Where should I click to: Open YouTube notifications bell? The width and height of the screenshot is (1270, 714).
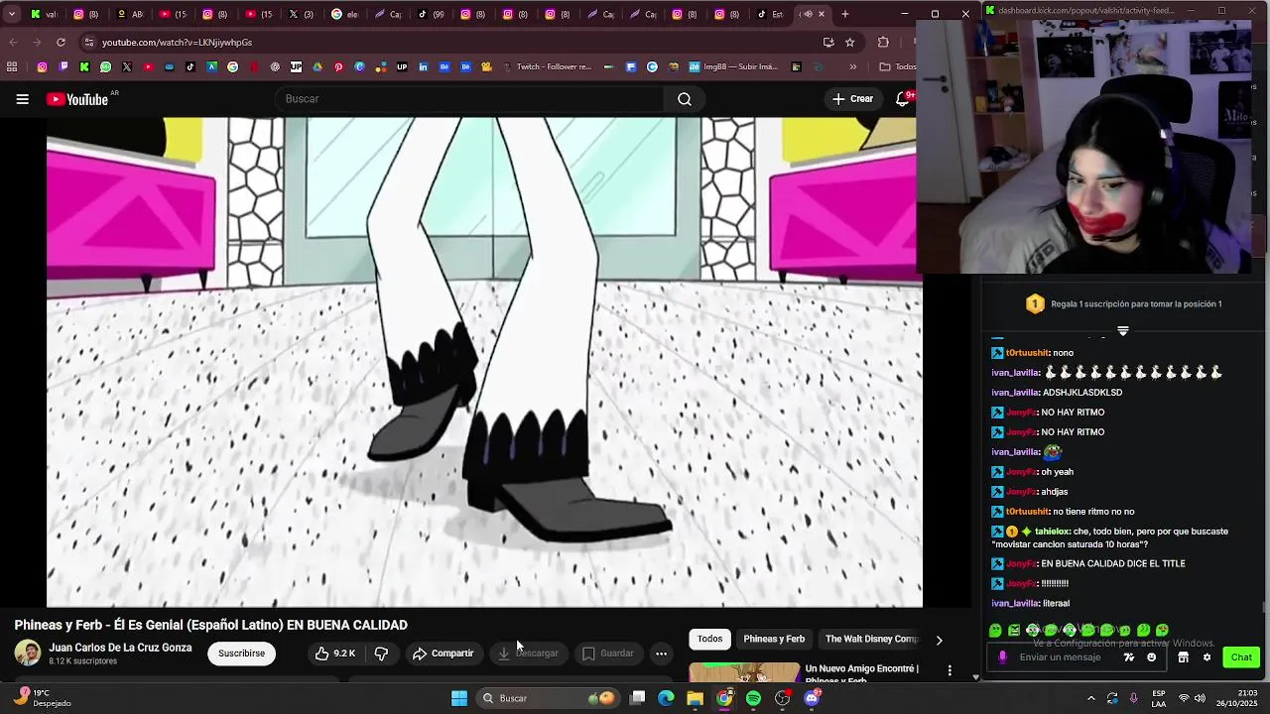pos(903,99)
